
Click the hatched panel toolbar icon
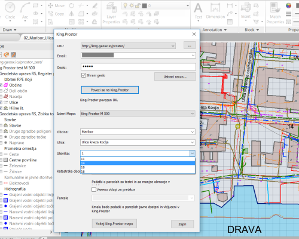pyautogui.click(x=14, y=54)
